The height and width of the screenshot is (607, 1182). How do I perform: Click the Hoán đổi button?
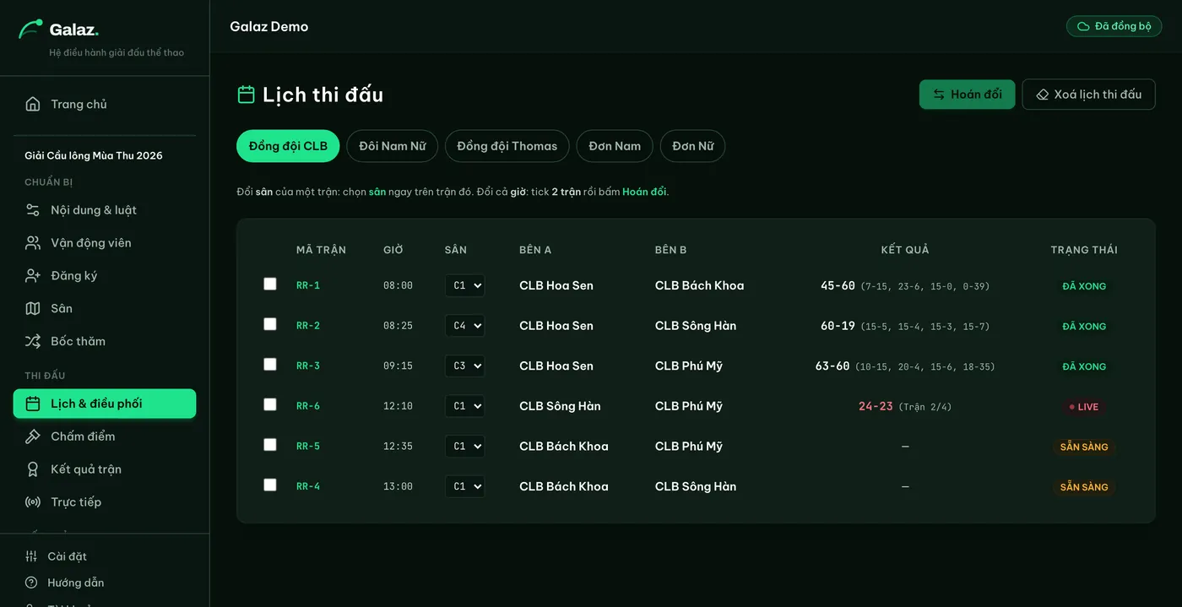pos(968,95)
